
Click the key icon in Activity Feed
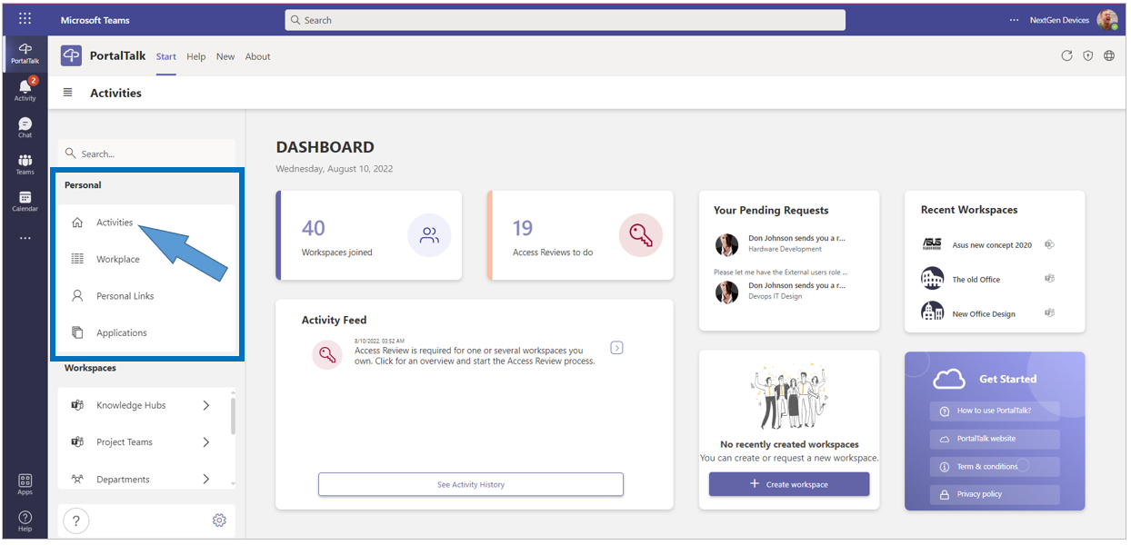pyautogui.click(x=327, y=354)
